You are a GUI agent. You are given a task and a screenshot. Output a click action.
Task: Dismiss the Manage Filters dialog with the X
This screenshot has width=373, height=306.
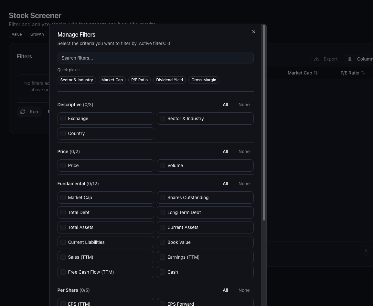(253, 32)
